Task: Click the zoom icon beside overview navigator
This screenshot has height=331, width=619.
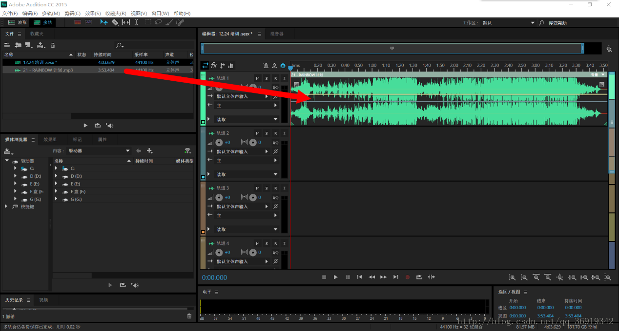Action: pos(609,49)
